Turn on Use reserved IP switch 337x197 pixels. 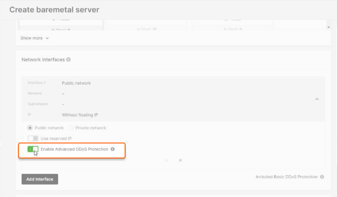click(x=33, y=138)
